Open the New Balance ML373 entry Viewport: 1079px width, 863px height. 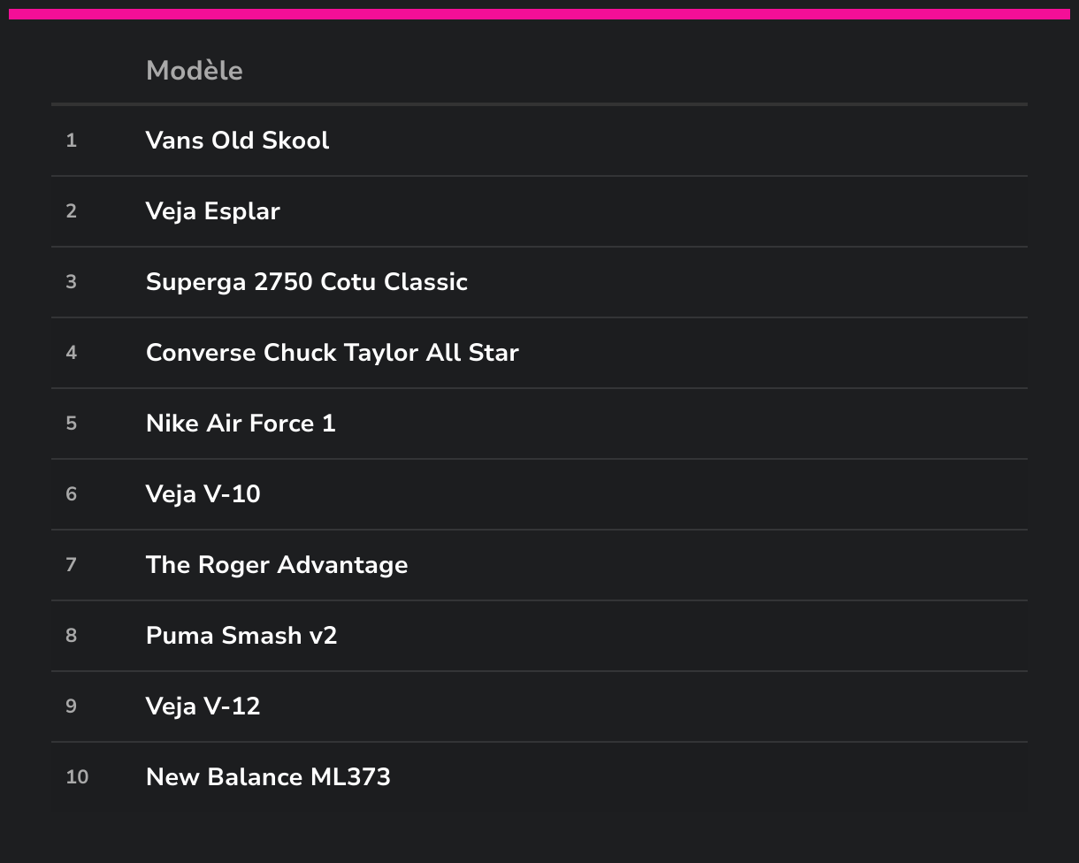(539, 777)
